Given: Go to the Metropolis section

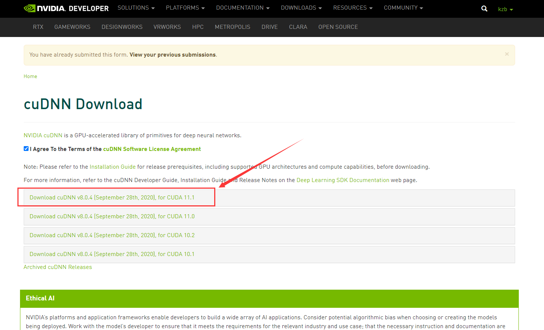Looking at the screenshot, I should pos(232,27).
